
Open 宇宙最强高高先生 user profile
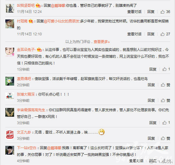coord(31,110)
